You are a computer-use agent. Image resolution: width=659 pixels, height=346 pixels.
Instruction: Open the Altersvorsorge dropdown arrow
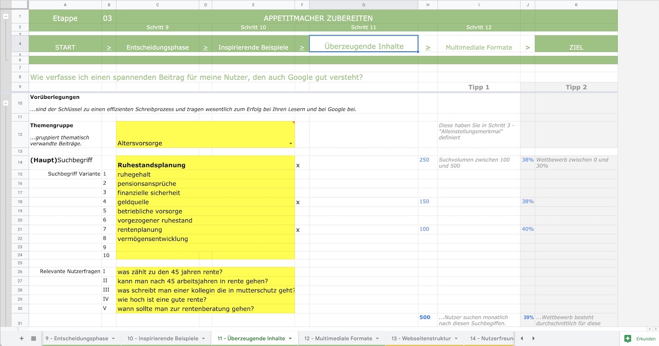click(x=290, y=143)
